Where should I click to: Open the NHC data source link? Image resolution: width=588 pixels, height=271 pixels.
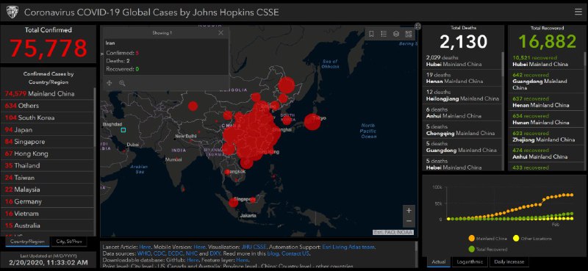[191, 254]
